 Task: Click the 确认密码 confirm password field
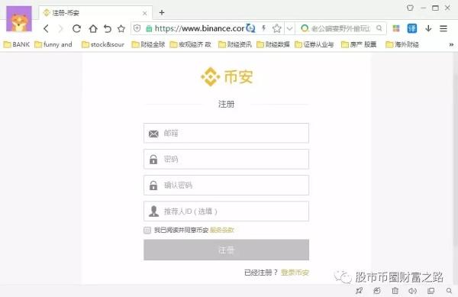[226, 186]
